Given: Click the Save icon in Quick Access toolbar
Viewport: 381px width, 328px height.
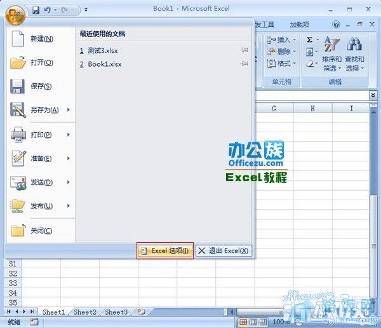Looking at the screenshot, I should (x=36, y=10).
